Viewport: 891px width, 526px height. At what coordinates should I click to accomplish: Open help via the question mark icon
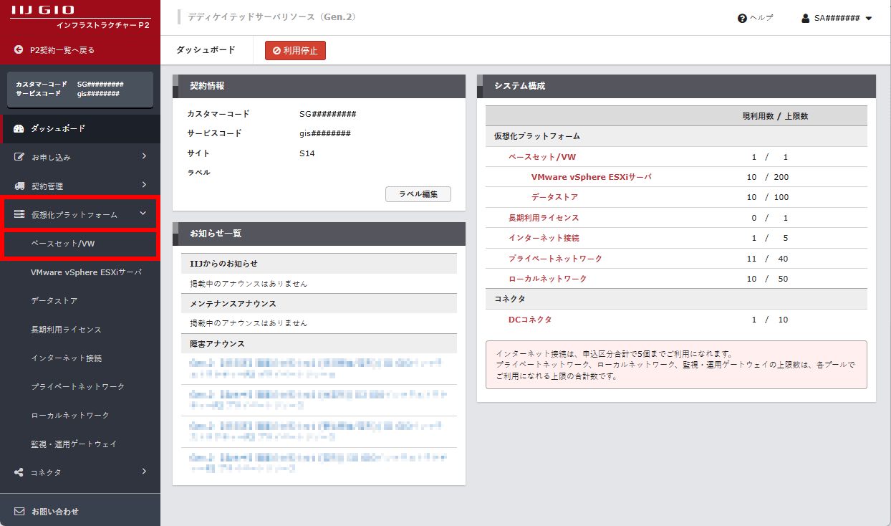[742, 18]
